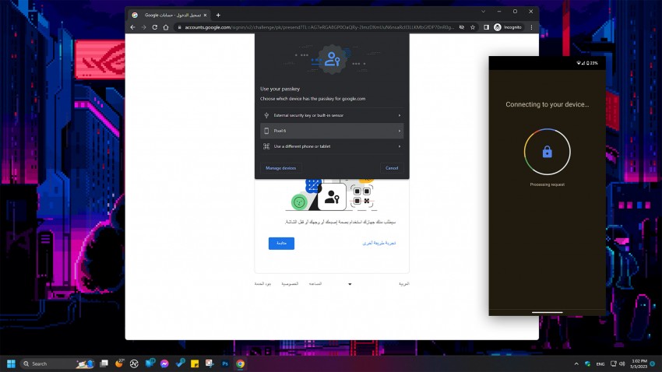Click the browser forward arrow

143,27
